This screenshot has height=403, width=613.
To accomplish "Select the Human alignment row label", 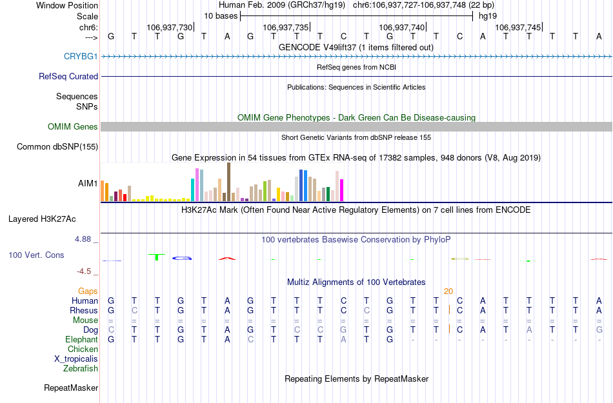I will [x=85, y=300].
